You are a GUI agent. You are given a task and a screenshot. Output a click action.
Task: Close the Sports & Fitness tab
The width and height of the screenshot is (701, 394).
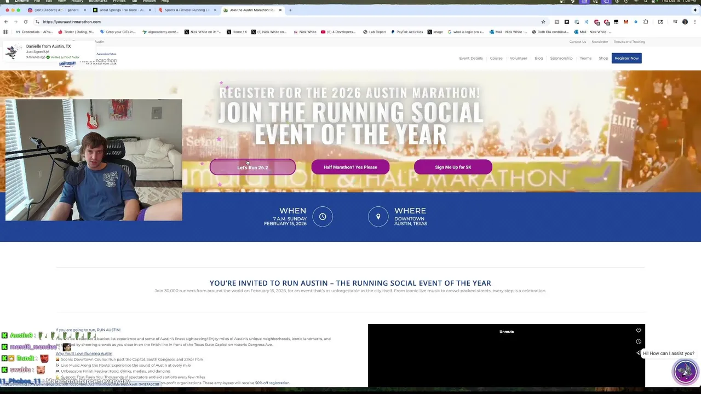coord(215,10)
